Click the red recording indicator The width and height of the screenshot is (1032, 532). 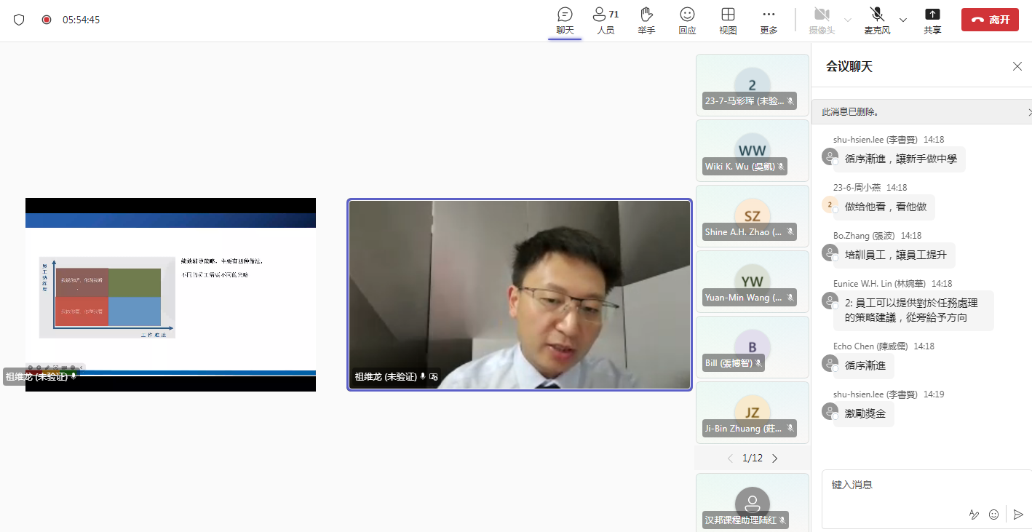point(47,20)
